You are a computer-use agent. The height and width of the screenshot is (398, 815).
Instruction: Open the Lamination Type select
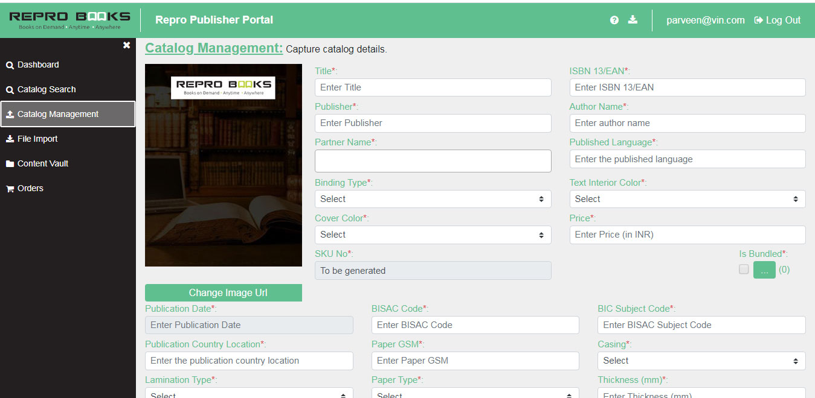tap(249, 393)
